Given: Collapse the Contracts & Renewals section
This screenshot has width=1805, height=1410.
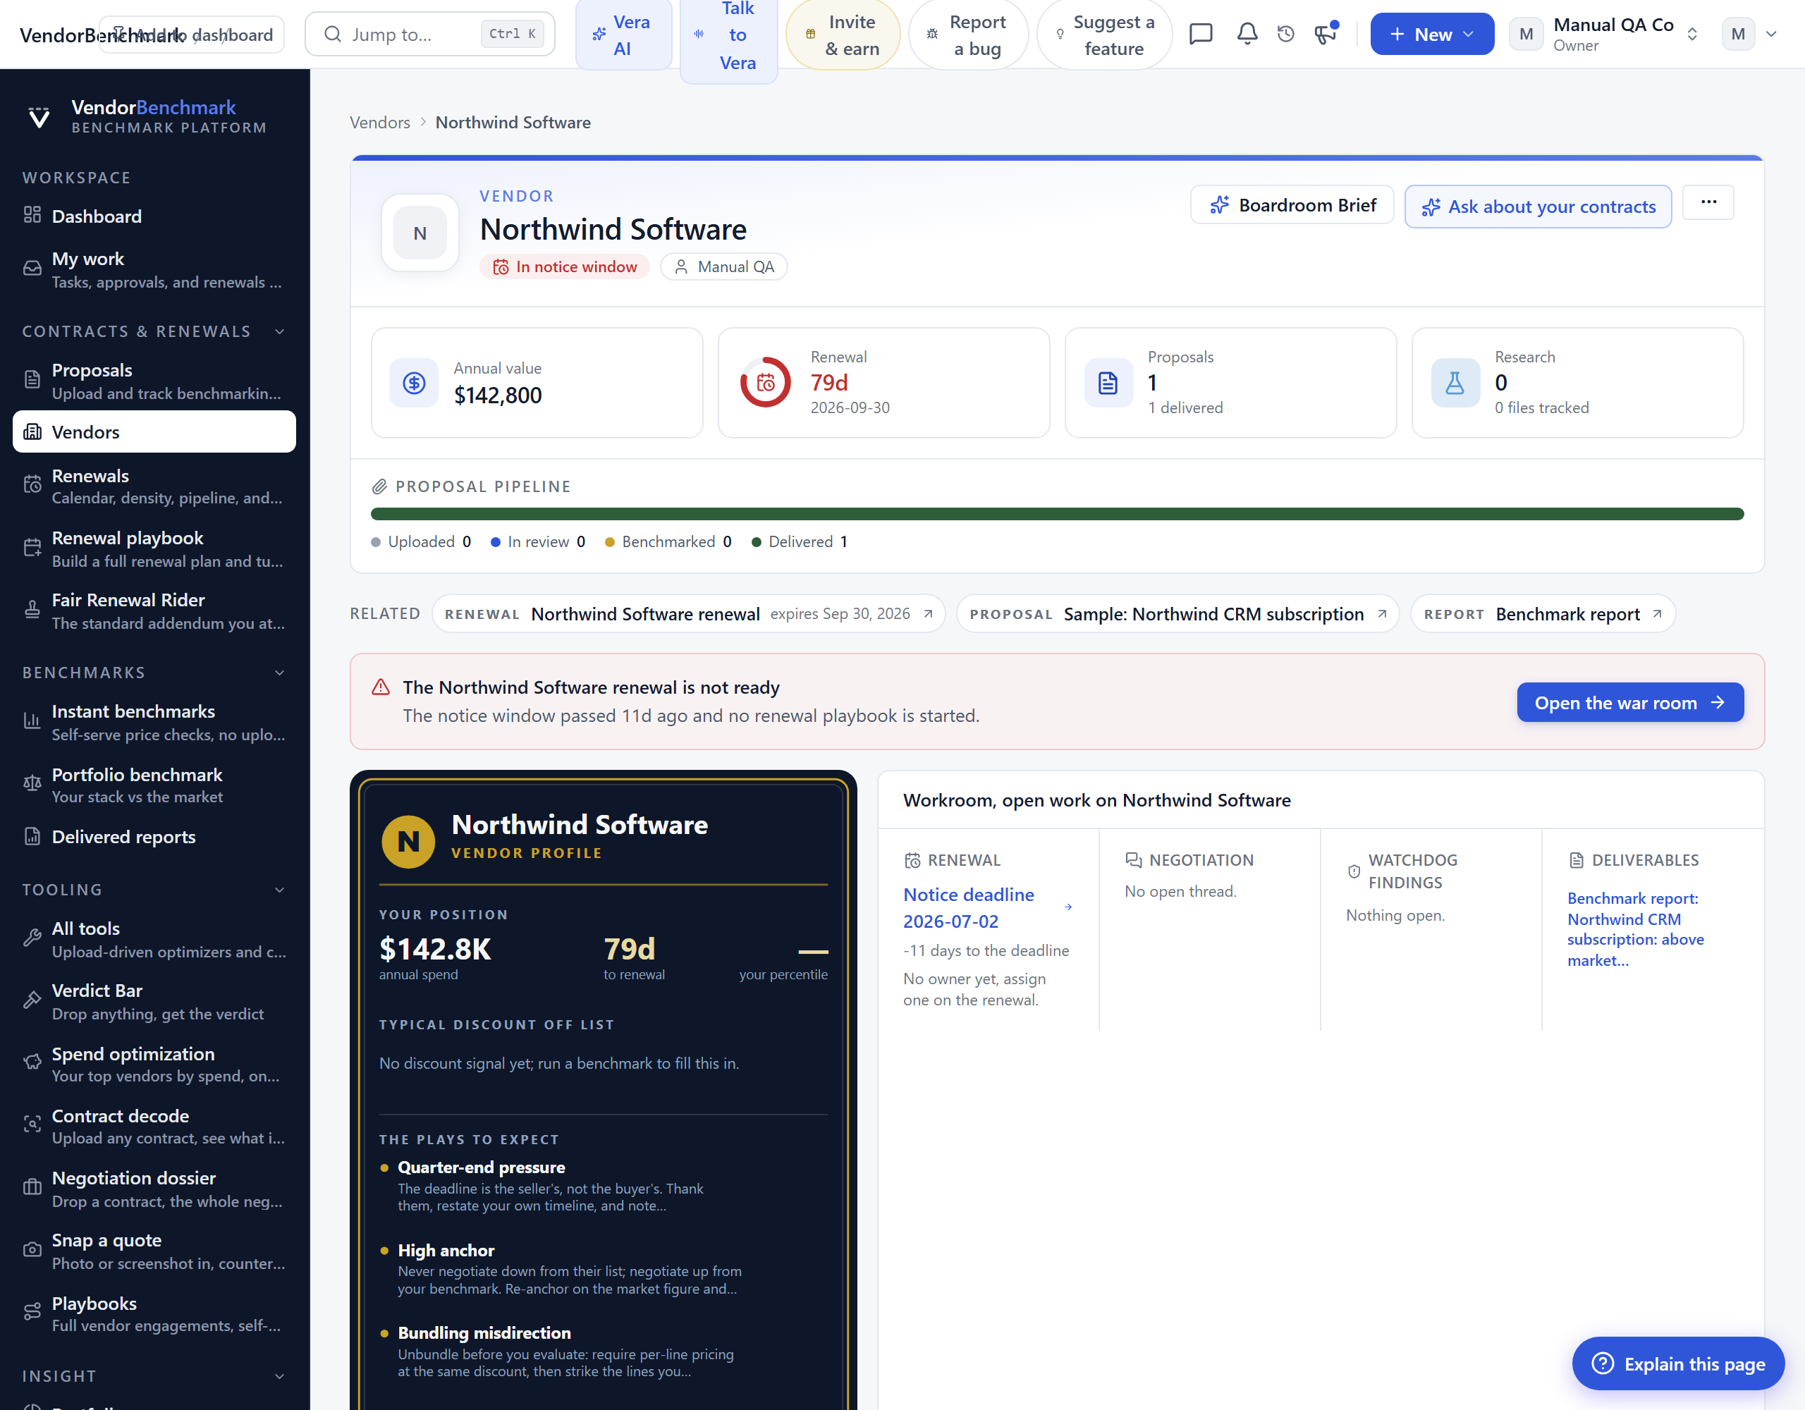Looking at the screenshot, I should tap(279, 331).
